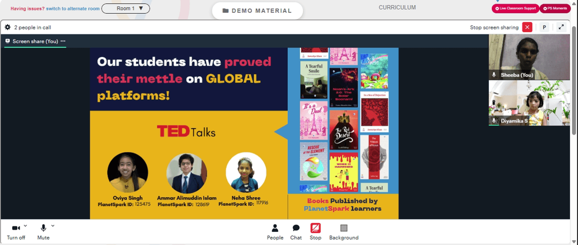Click Ammar Alimuddin Islam's photo
578x245 pixels.
click(187, 174)
